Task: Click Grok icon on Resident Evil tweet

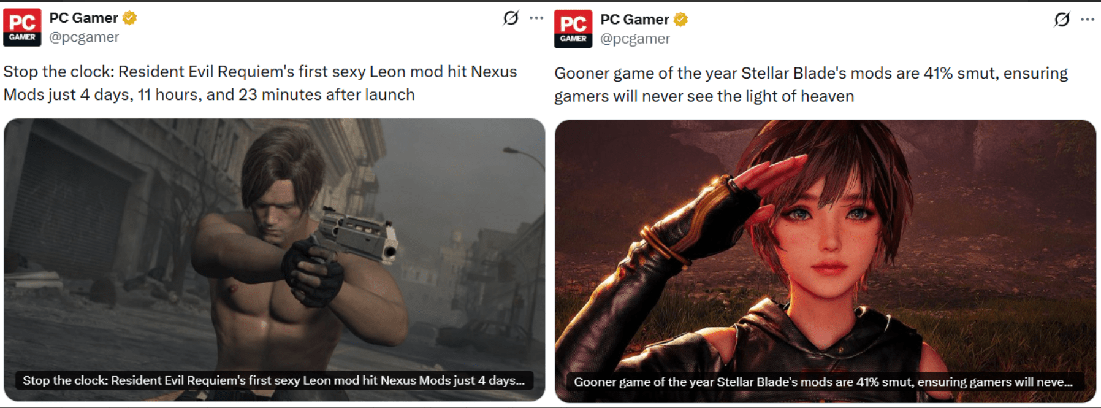Action: point(511,18)
